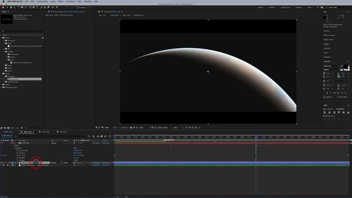Click the blue layer bar in timeline
352x198 pixels.
pyautogui.click(x=232, y=163)
